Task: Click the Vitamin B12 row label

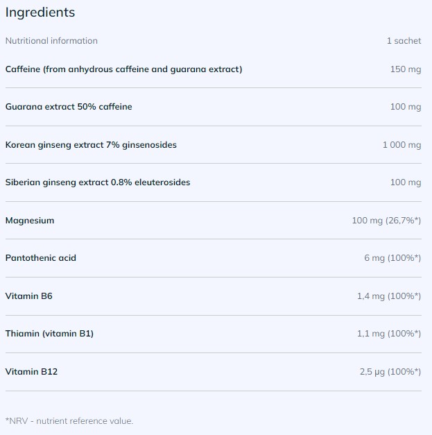Action: [31, 372]
